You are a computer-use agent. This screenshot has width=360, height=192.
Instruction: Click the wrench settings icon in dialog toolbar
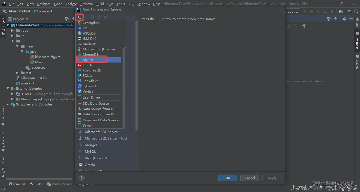pyautogui.click(x=99, y=17)
